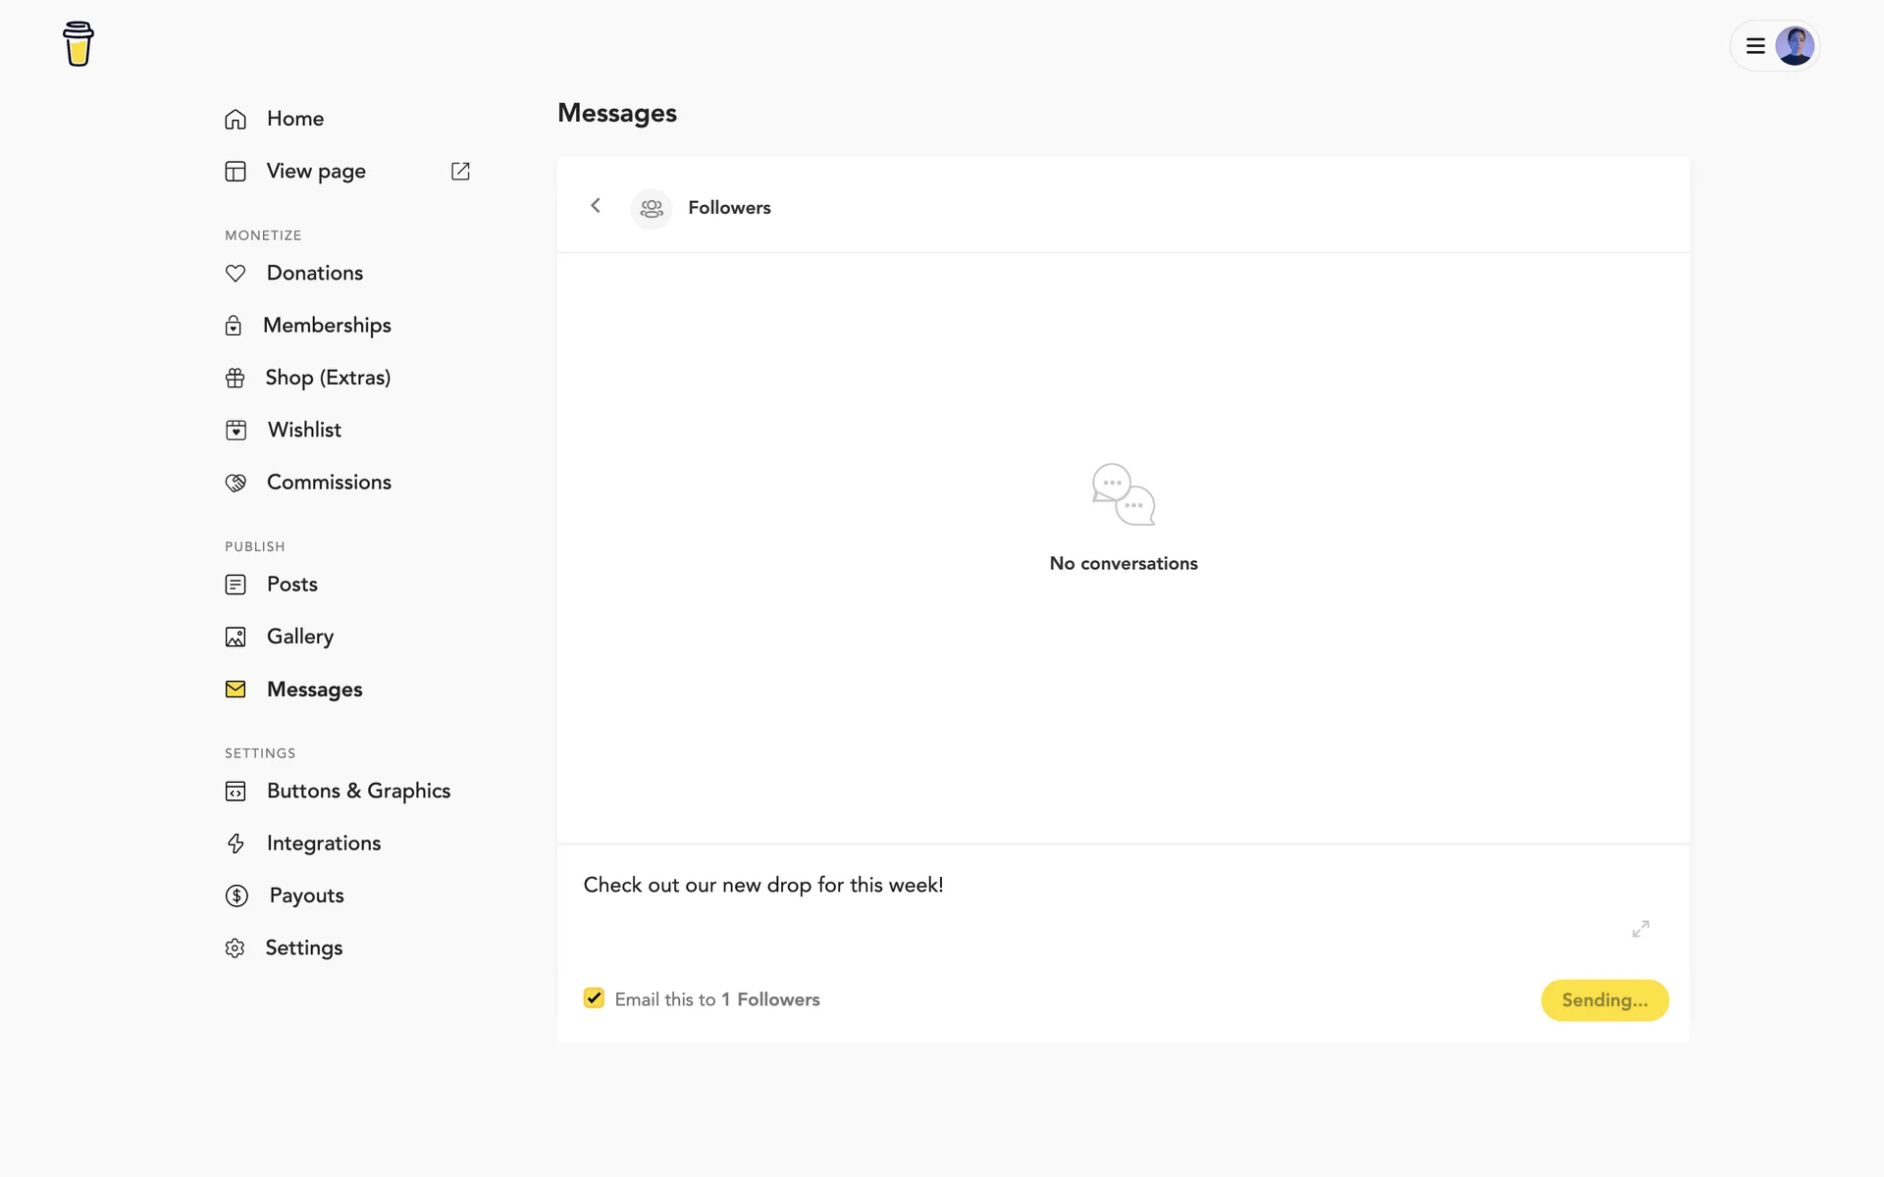Image resolution: width=1884 pixels, height=1177 pixels.
Task: Click the dollar icon beside Payouts
Action: click(236, 896)
